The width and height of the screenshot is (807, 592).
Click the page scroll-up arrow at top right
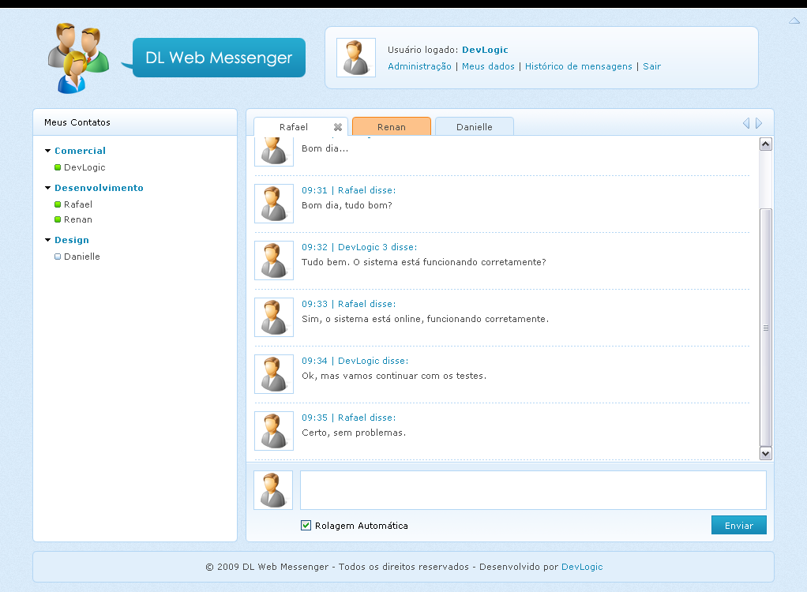(794, 21)
